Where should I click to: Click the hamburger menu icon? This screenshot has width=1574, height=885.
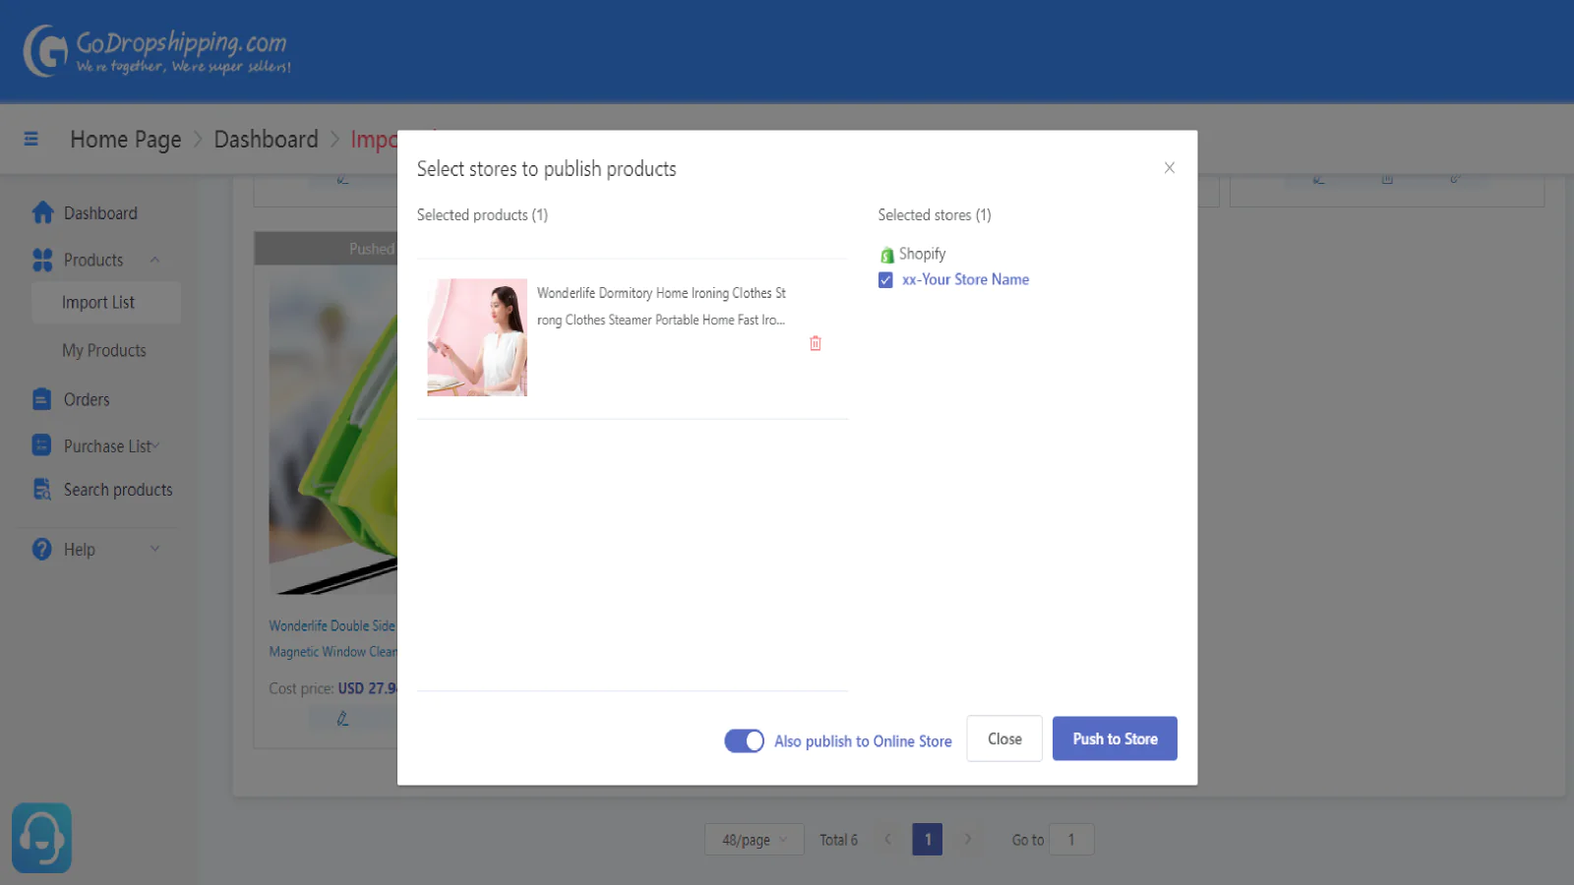coord(31,139)
